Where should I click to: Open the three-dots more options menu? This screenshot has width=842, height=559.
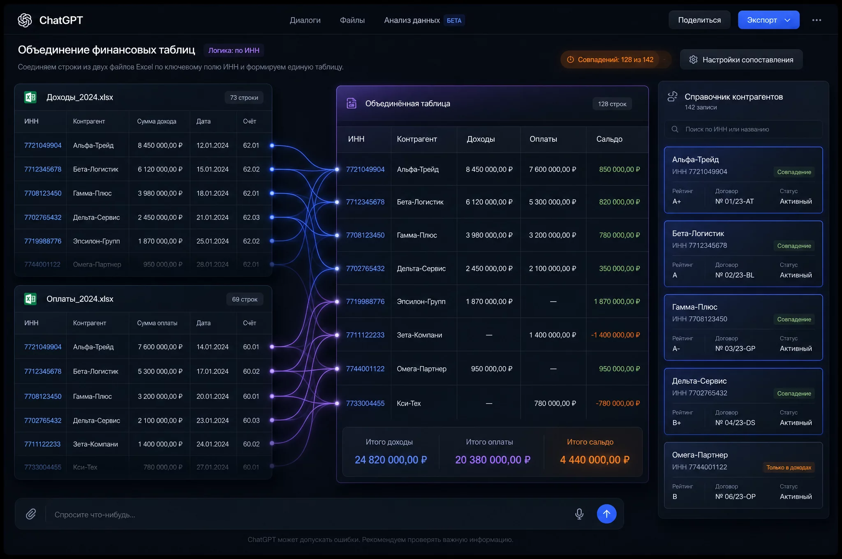pyautogui.click(x=817, y=20)
